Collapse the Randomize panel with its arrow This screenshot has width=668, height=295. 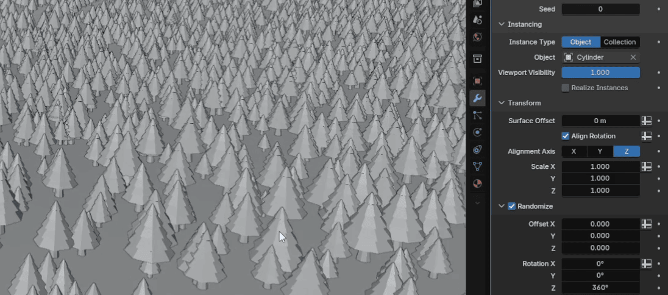(502, 206)
